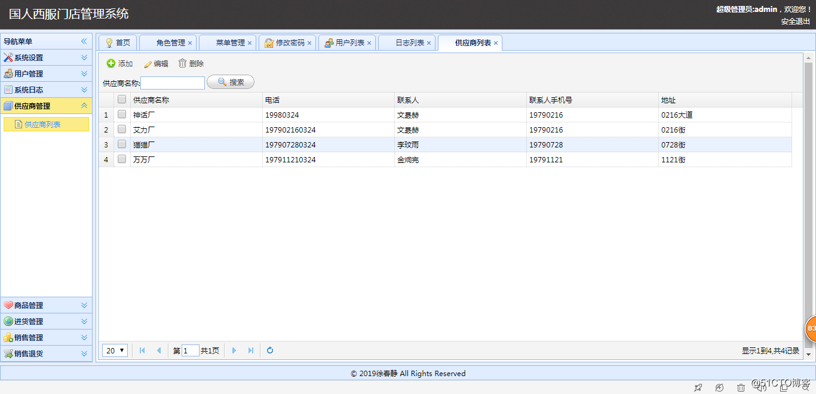Viewport: 816px width, 394px height.
Task: Click the 用户管理 people icon
Action: coord(8,74)
